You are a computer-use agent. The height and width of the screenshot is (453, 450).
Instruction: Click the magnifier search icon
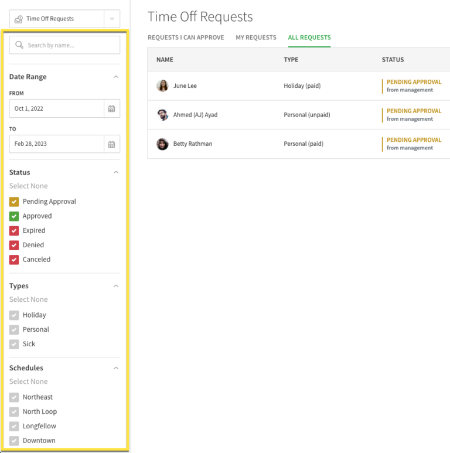tap(19, 45)
